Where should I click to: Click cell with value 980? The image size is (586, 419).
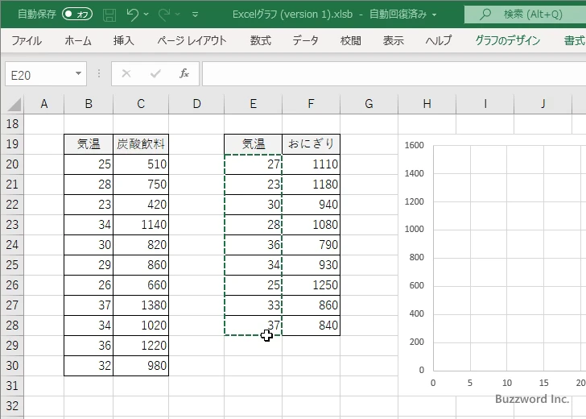point(141,366)
